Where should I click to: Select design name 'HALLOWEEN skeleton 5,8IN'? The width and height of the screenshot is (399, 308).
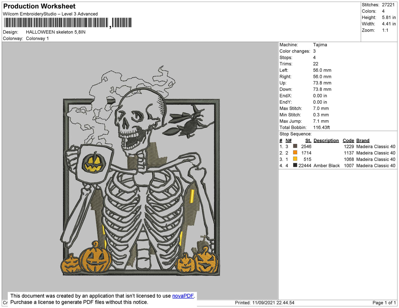click(56, 32)
